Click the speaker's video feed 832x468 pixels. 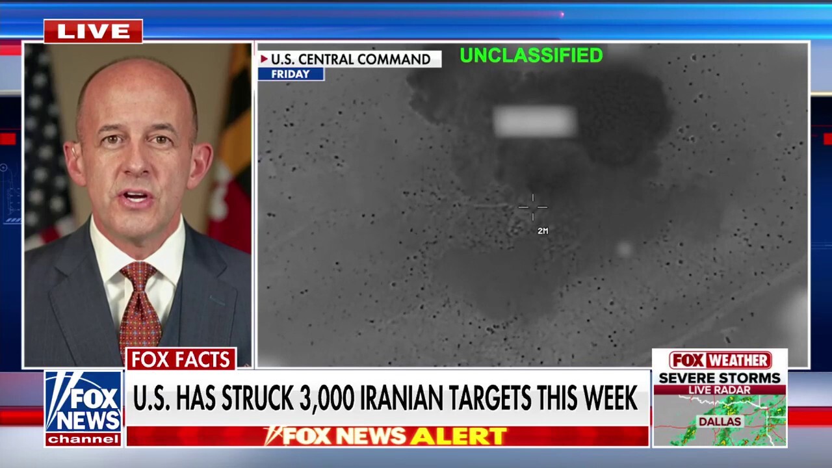pyautogui.click(x=138, y=205)
